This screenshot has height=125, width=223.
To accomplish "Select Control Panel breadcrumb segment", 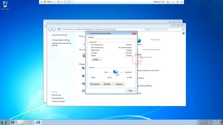I will tap(68, 29).
